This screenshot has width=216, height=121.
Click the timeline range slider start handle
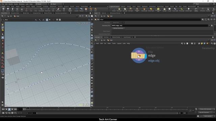tap(37, 113)
